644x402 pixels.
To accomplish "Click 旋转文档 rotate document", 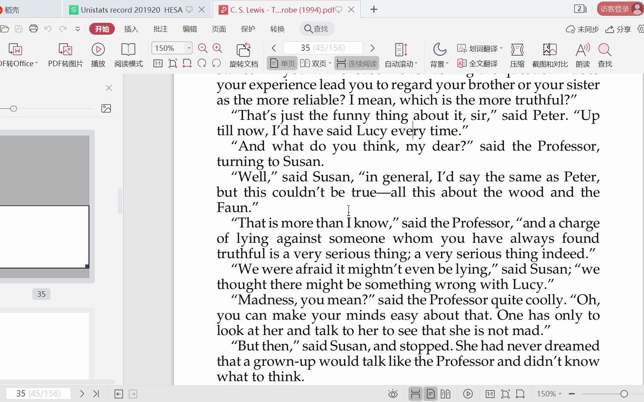I will coord(243,55).
